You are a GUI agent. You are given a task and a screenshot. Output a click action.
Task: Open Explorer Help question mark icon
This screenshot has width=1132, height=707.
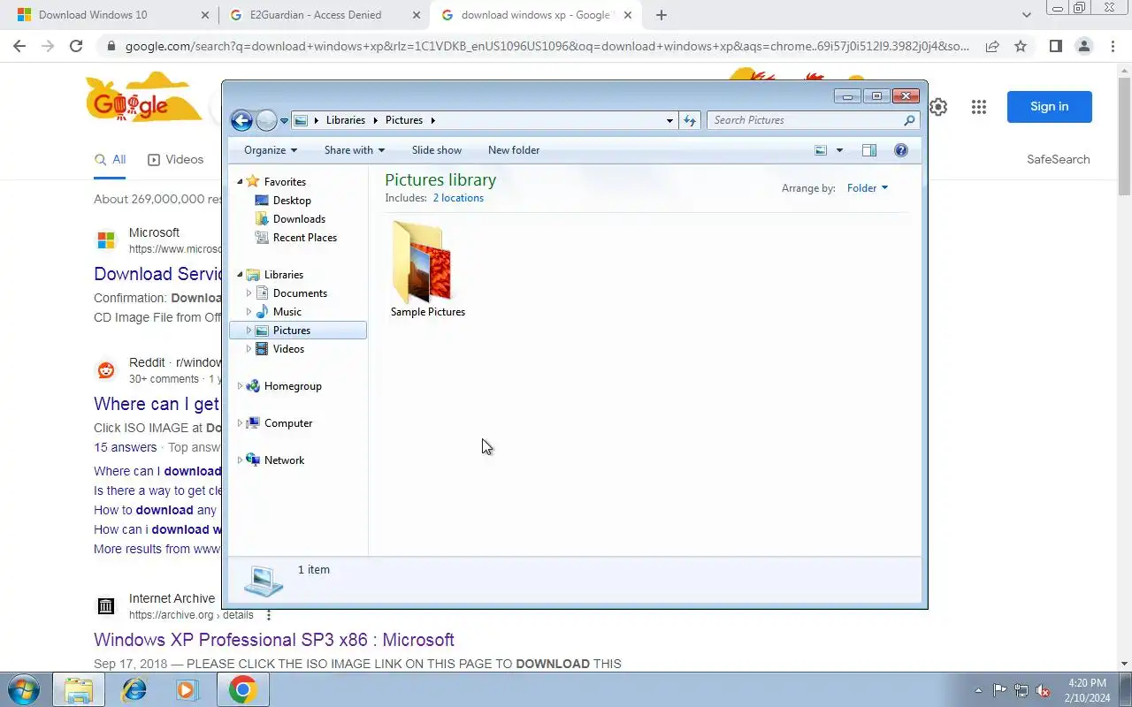coord(901,150)
